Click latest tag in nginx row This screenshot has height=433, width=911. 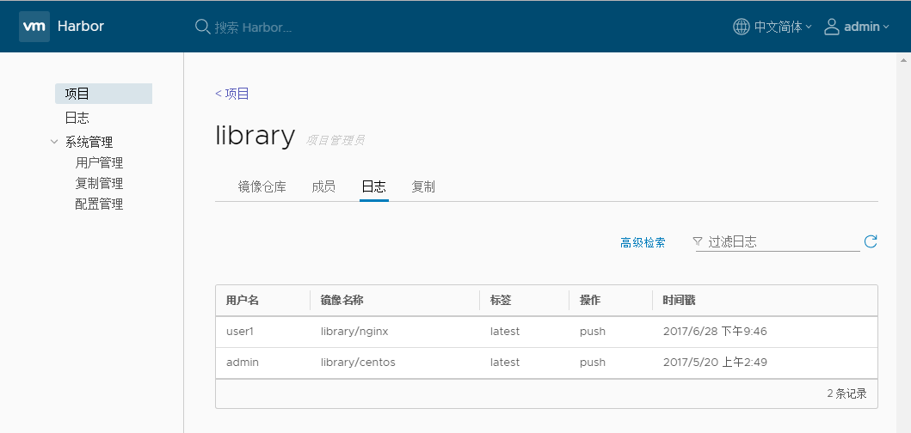point(505,332)
